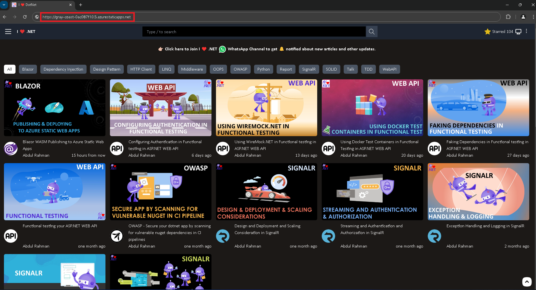This screenshot has width=536, height=290.
Task: Open the site's three-dot options menu
Action: (526, 31)
